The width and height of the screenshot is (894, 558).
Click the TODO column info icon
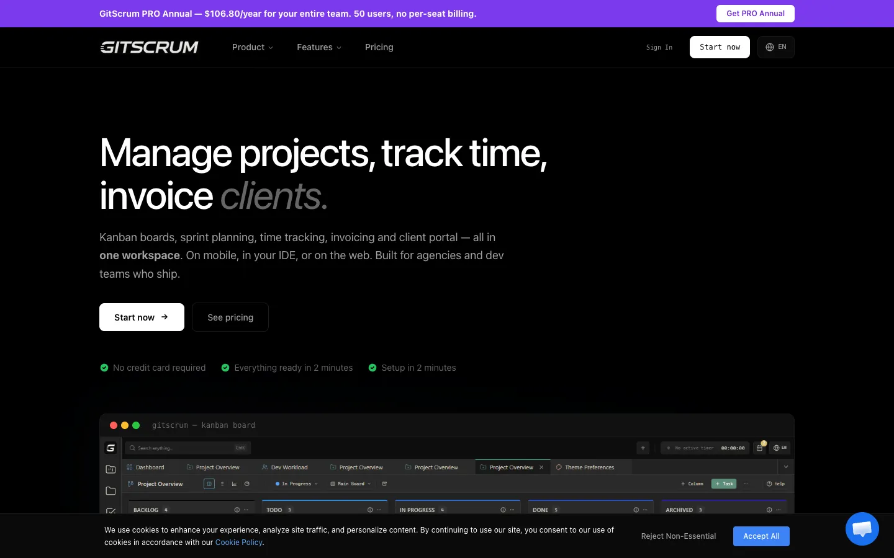(x=370, y=510)
